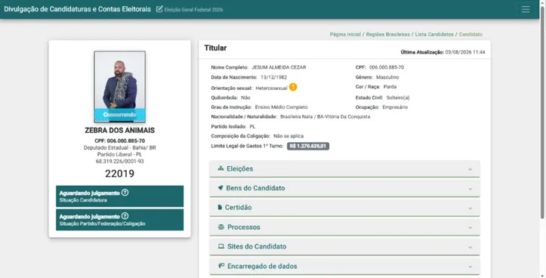Click the CPF value in the Titular details

tap(387, 67)
